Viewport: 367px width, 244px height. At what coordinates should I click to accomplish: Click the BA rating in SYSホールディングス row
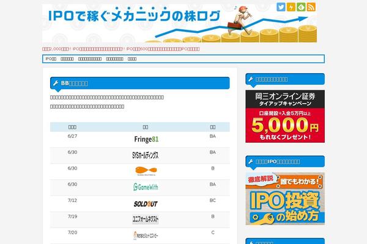click(x=212, y=152)
